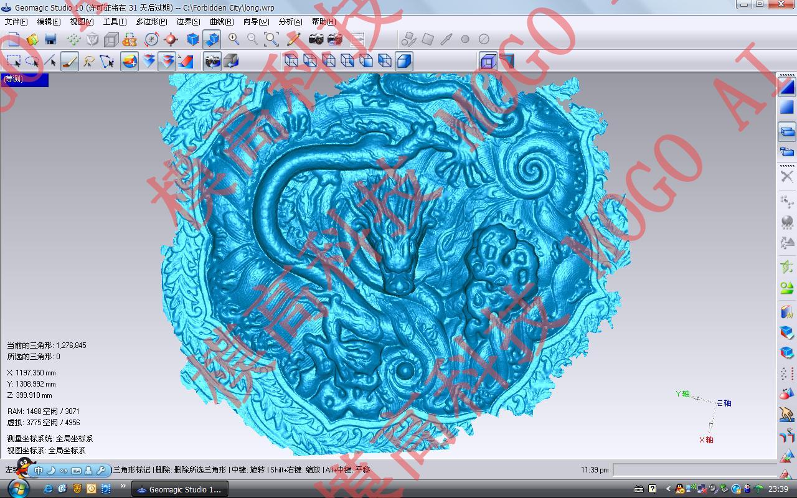Open the 多边形(P) menu
Viewport: 797px width, 498px height.
[x=151, y=22]
